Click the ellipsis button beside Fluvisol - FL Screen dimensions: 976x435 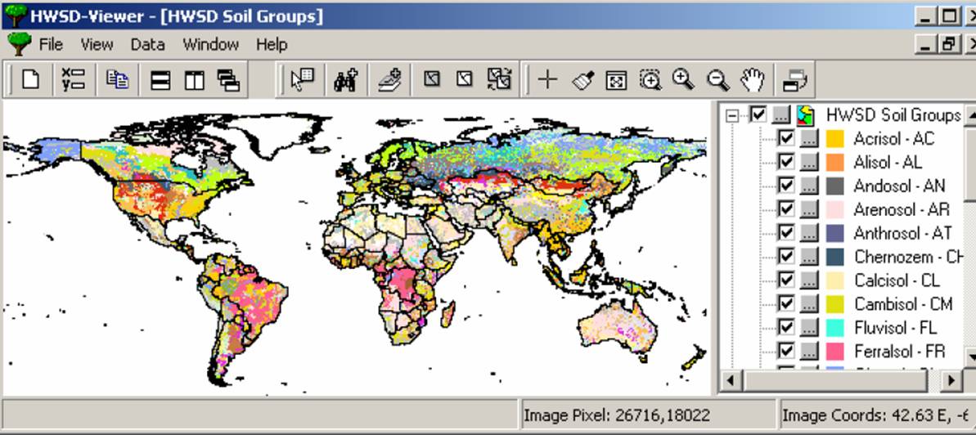(x=808, y=327)
